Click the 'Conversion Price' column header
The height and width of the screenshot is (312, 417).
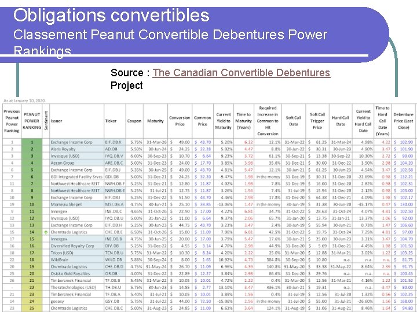pos(180,121)
